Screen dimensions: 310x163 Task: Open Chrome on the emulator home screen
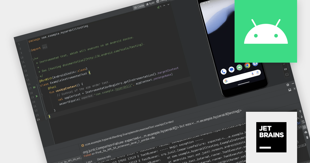click(247, 65)
